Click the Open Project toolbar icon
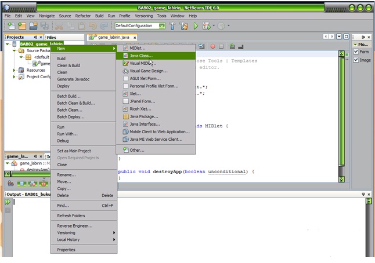 point(33,25)
